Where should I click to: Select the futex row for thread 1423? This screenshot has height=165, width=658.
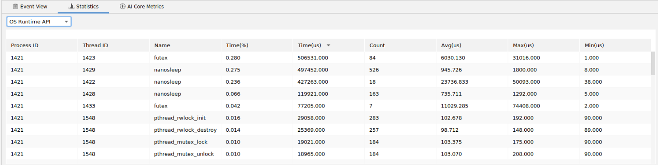(329, 58)
